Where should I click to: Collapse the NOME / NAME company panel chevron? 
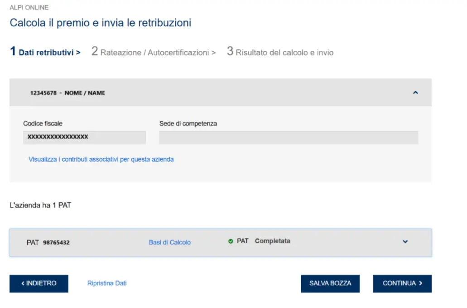(x=415, y=93)
